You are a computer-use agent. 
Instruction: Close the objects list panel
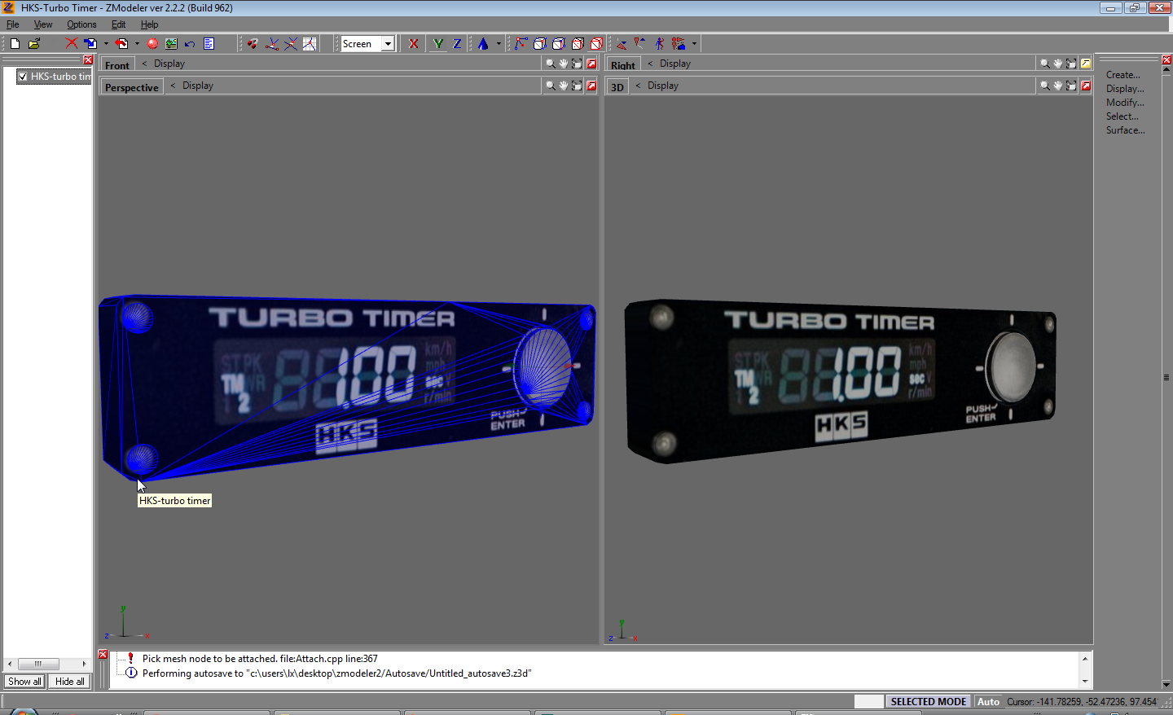(x=88, y=60)
